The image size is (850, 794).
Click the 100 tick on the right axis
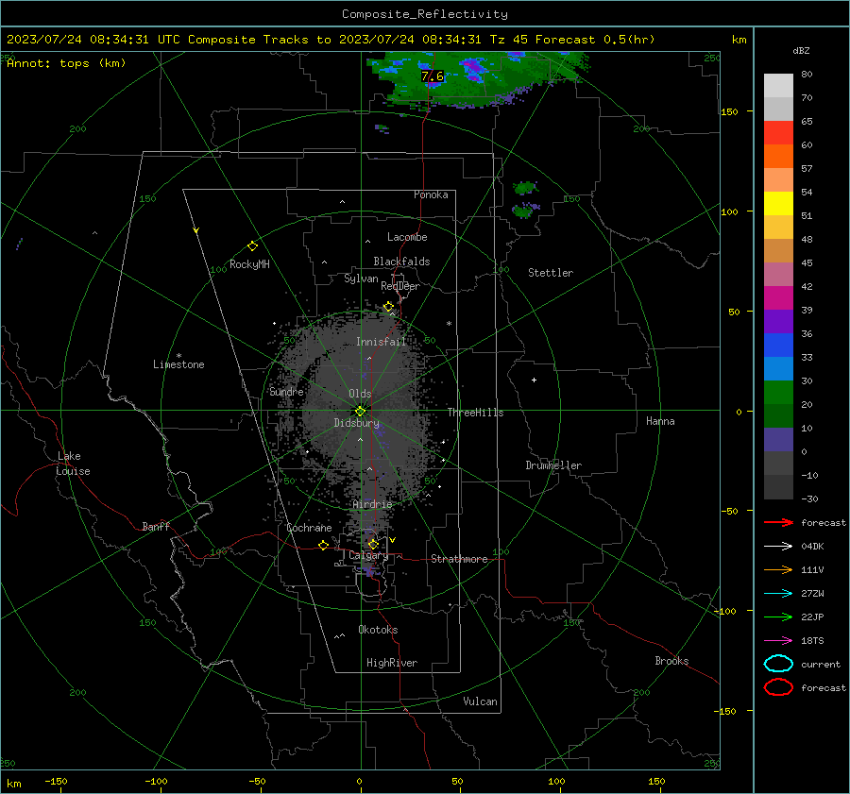click(x=729, y=211)
